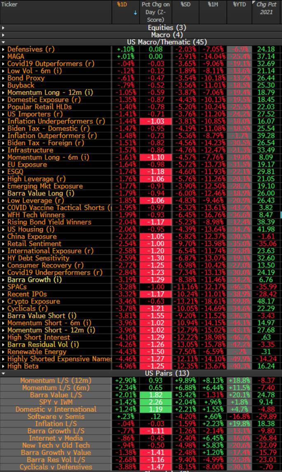Select the Cyclicals v Defensives row

click(x=56, y=467)
